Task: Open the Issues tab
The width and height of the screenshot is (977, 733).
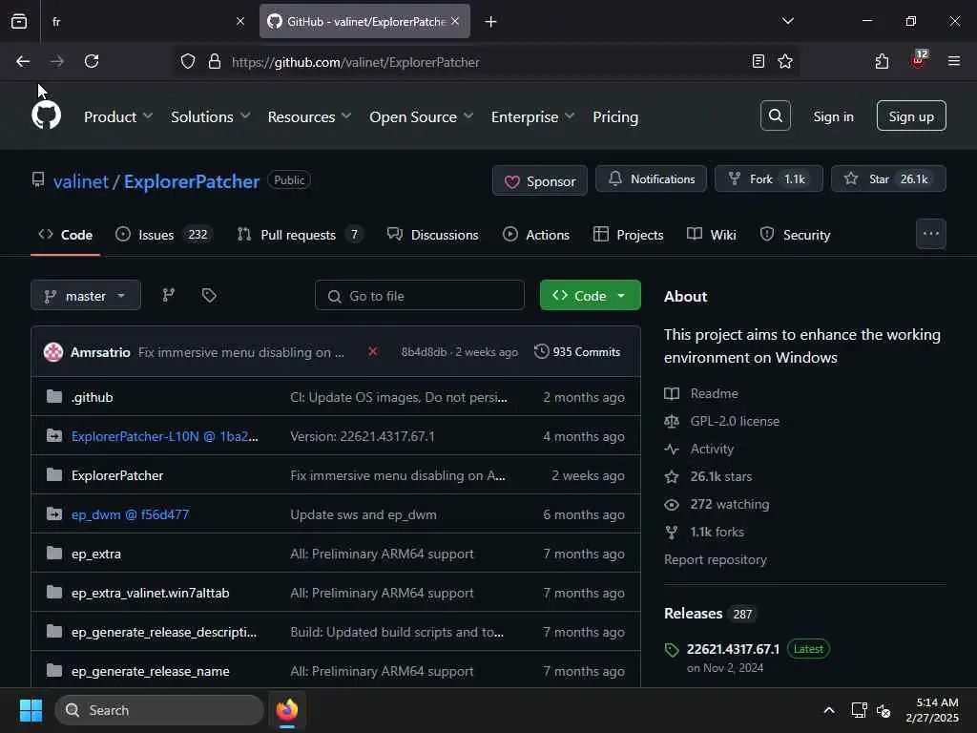Action: (x=164, y=235)
